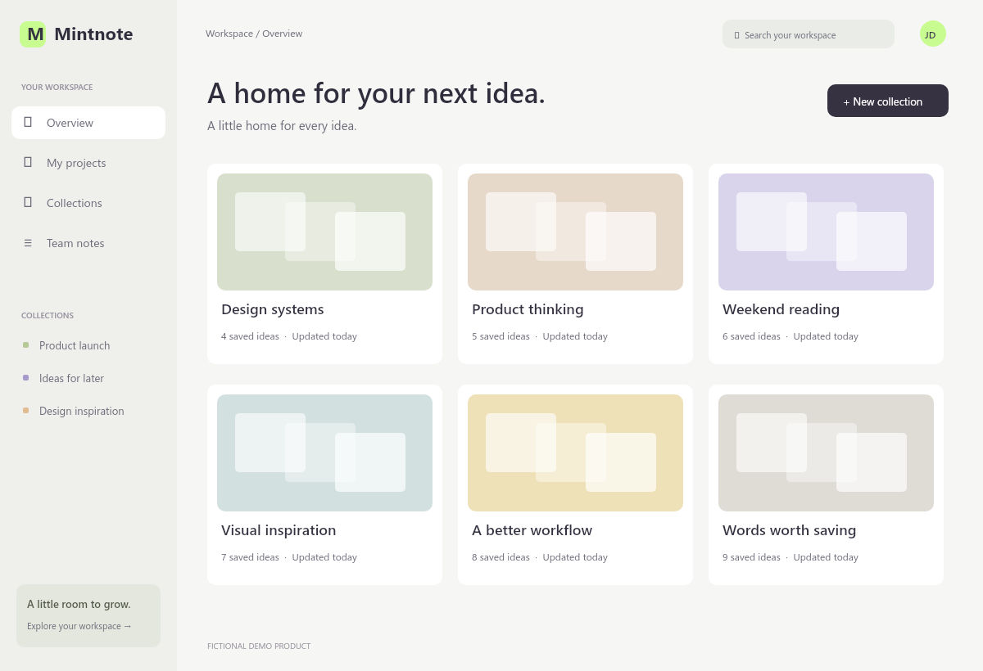Open the Design systems thumbnail
Image resolution: width=983 pixels, height=671 pixels.
(x=324, y=232)
